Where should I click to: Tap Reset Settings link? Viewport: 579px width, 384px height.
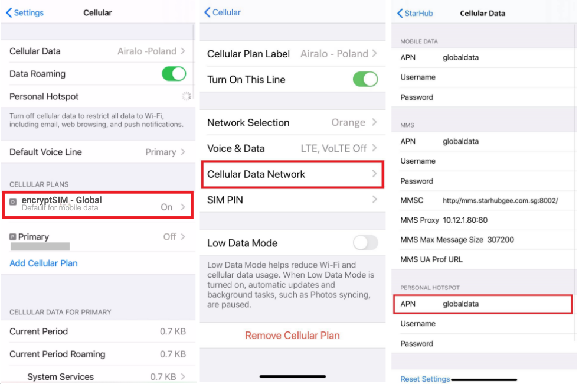(x=425, y=379)
